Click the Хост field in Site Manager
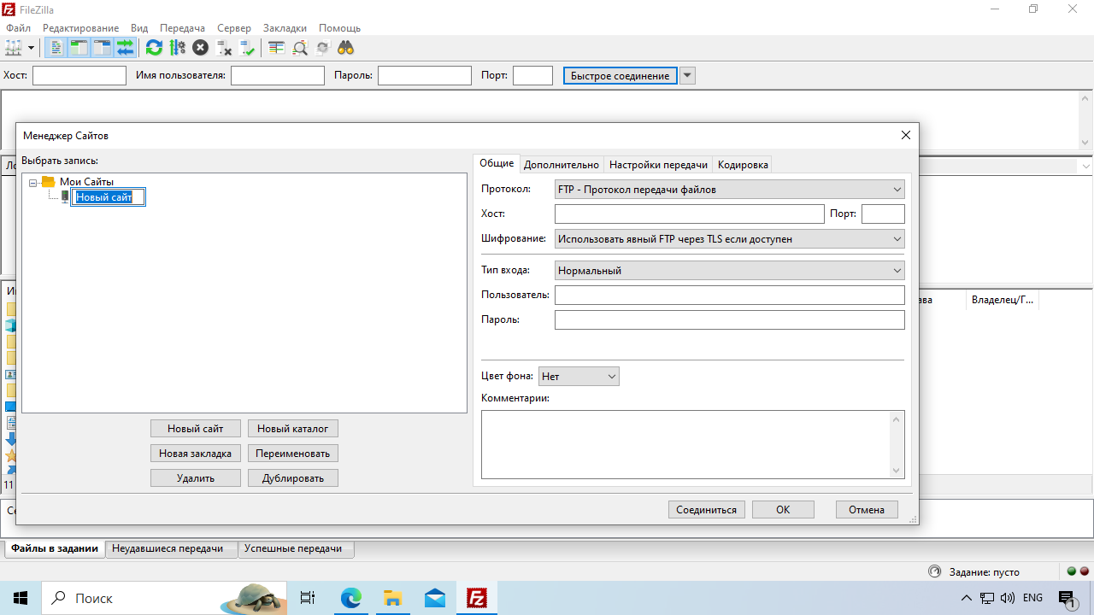 click(x=689, y=214)
